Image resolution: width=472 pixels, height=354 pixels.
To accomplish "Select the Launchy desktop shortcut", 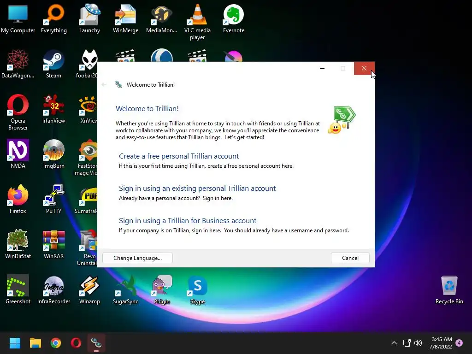I will pos(90,18).
